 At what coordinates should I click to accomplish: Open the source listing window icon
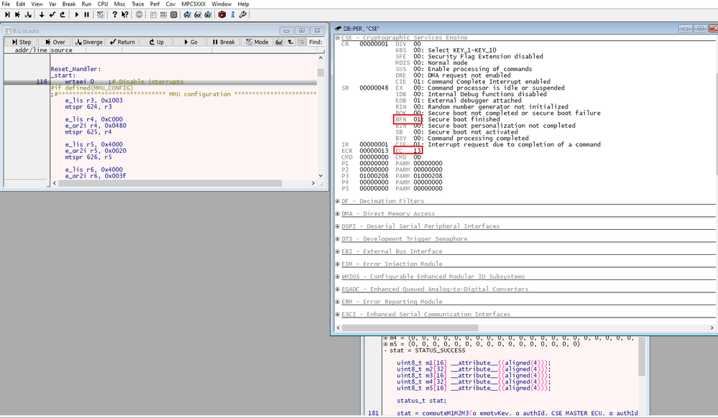153,14
